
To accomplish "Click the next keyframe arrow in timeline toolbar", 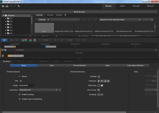I will (x=84, y=40).
